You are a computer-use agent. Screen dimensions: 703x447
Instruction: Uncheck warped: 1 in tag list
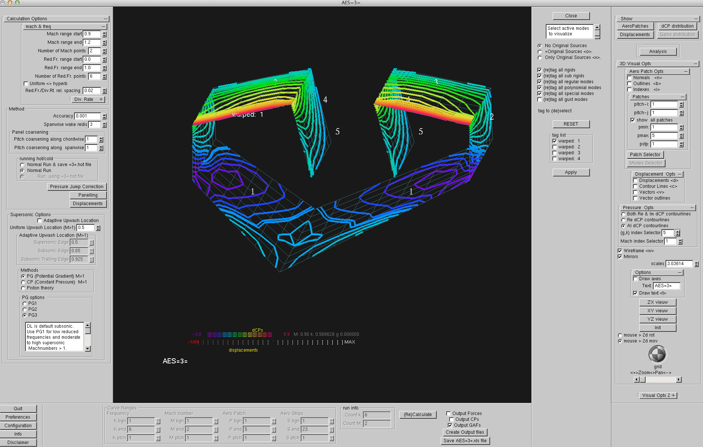pos(555,141)
